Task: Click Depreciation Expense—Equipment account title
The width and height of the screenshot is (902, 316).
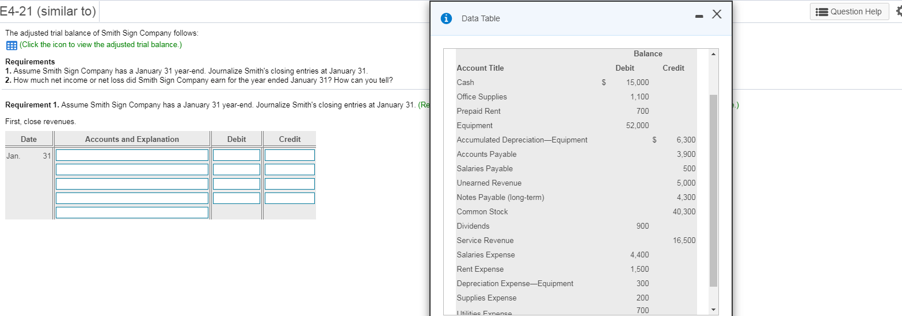Action: [515, 283]
